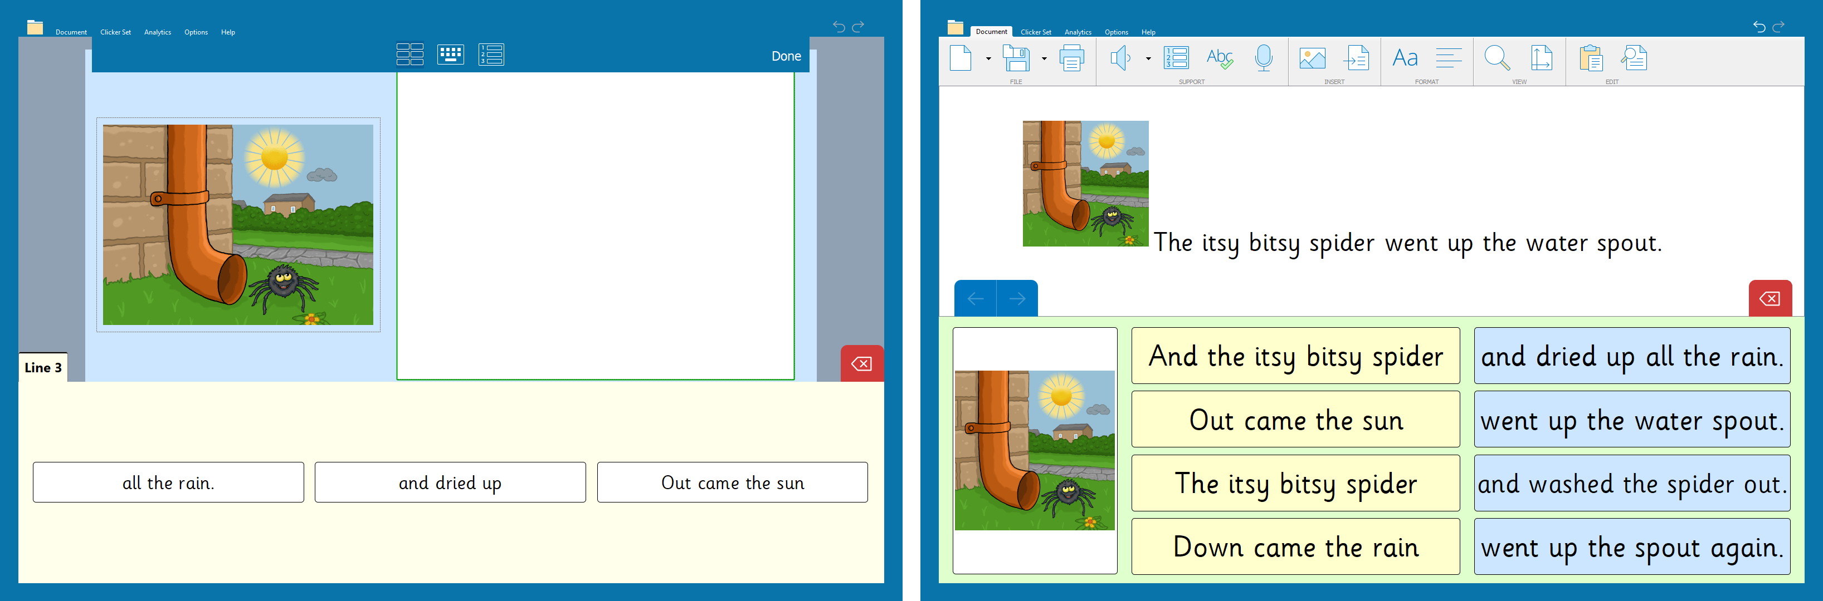This screenshot has height=601, width=1823.
Task: Click the spell check Abc icon
Action: [1220, 58]
